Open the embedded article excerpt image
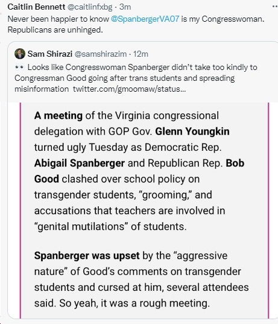The image size is (278, 324). 145,211
